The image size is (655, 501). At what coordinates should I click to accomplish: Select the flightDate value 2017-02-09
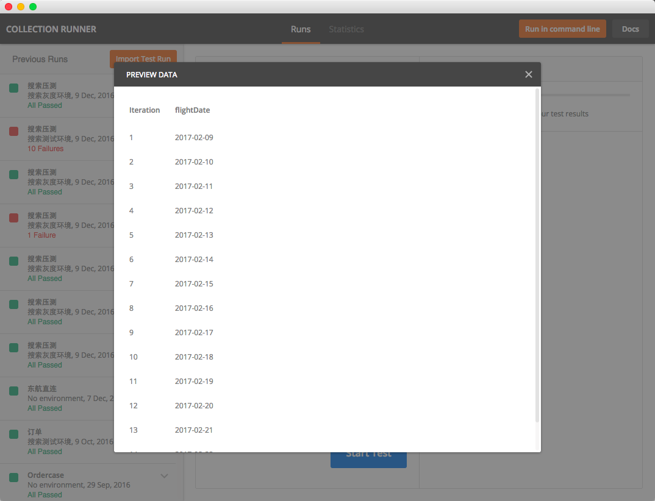pyautogui.click(x=193, y=137)
